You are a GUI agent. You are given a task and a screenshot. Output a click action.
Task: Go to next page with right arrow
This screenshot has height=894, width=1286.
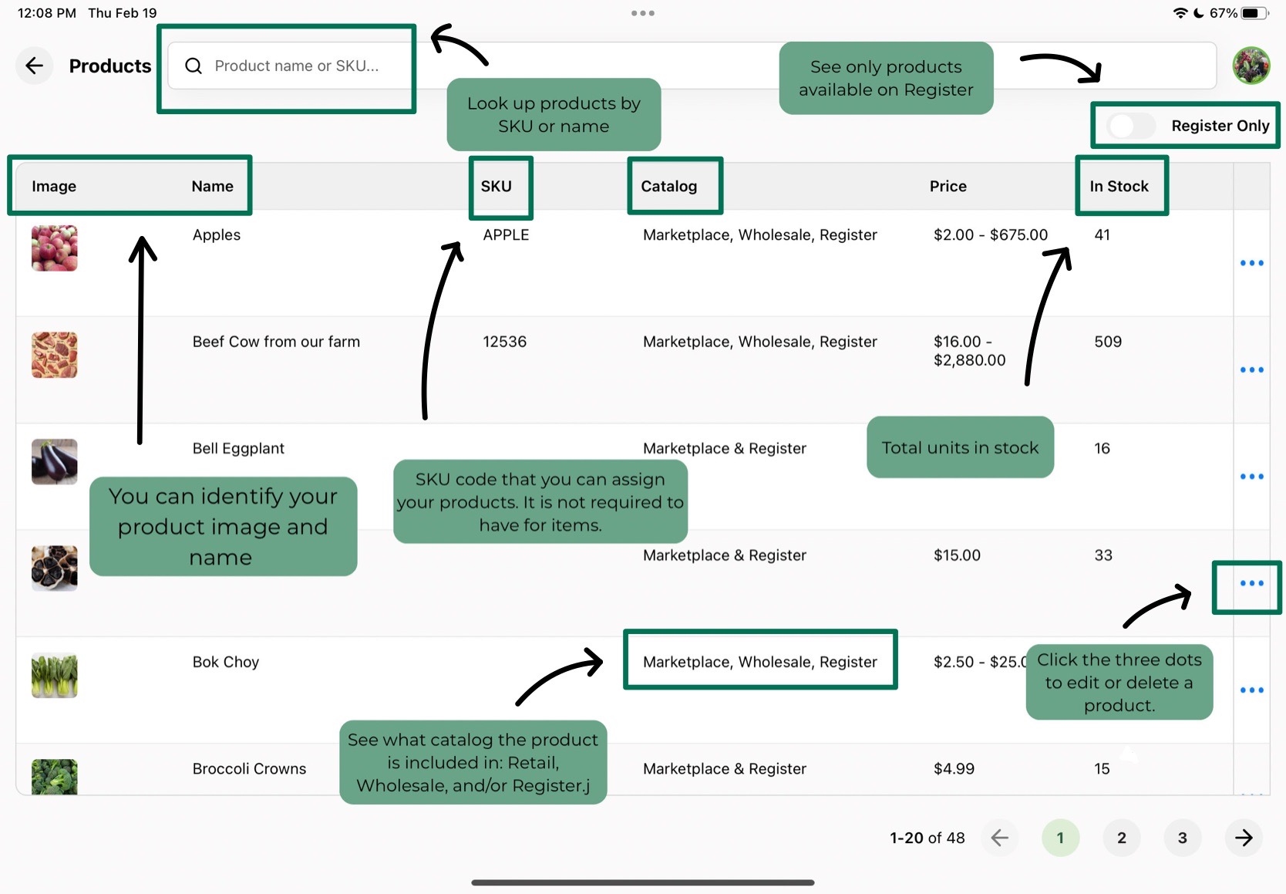click(x=1243, y=838)
